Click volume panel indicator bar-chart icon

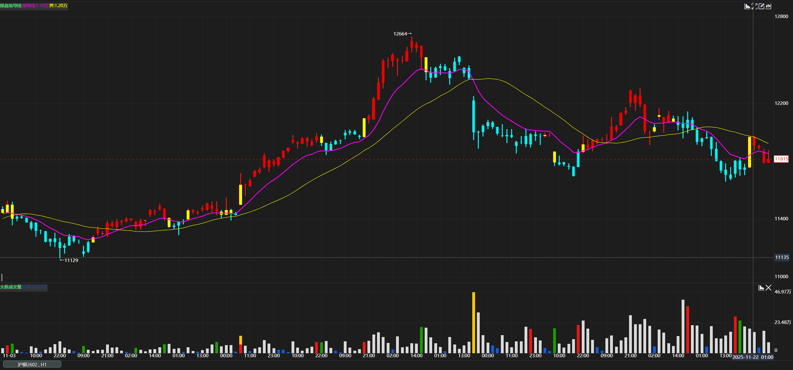[x=761, y=288]
